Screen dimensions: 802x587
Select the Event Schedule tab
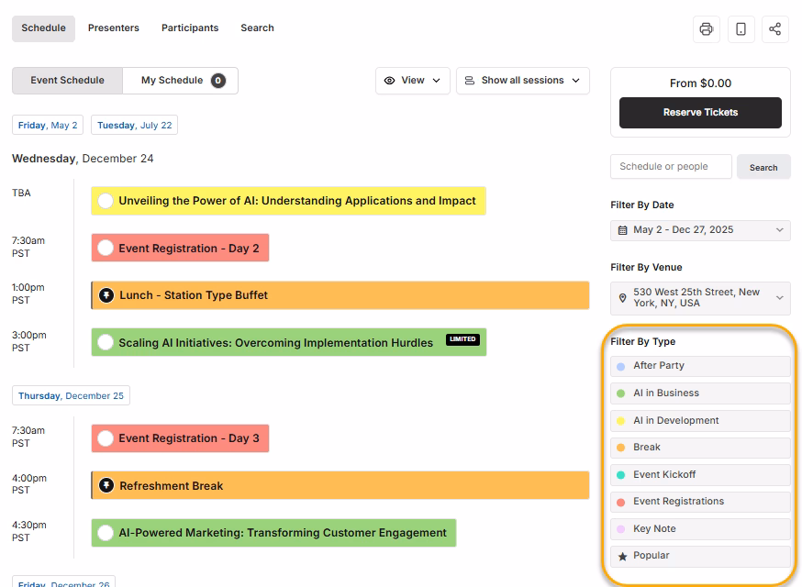67,81
